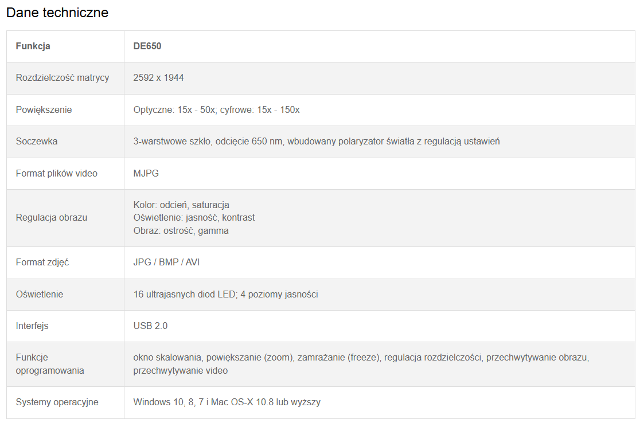Click the "Funkcja" column header
Screen dimensions: 640x423
[33, 46]
